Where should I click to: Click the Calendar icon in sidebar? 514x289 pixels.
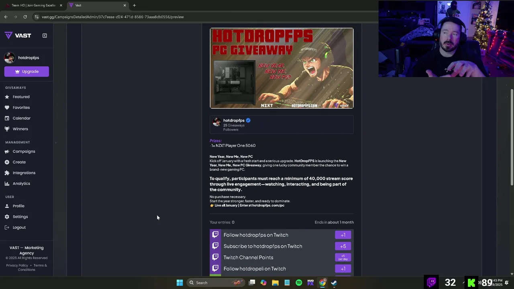tap(7, 118)
